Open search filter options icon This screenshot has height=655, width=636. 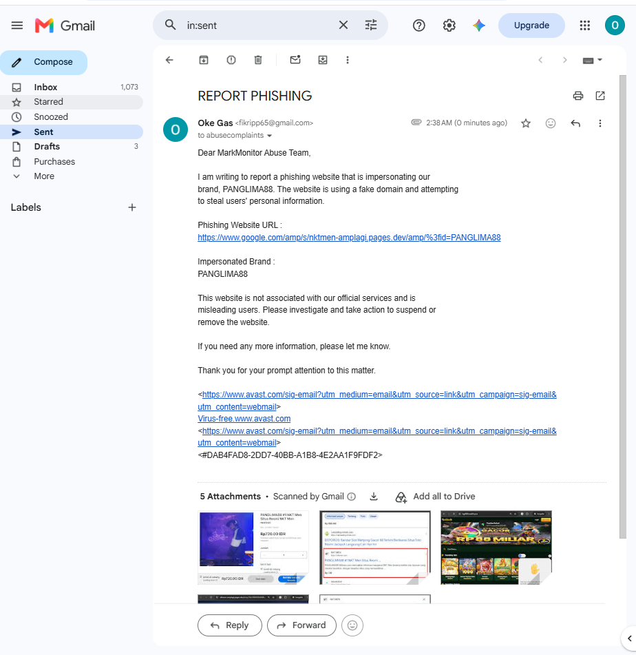[371, 25]
